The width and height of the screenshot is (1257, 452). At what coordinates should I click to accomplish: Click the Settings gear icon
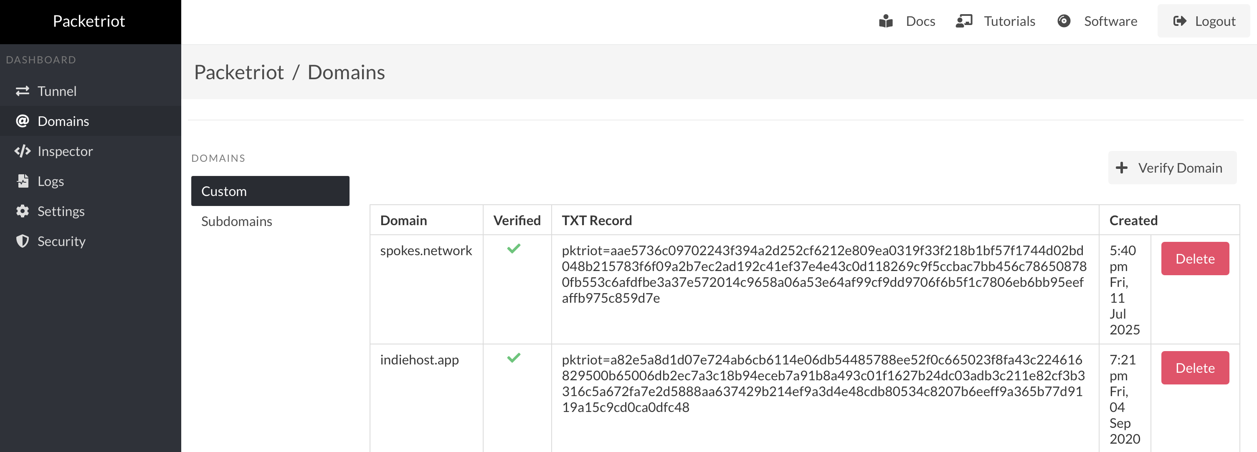tap(23, 211)
